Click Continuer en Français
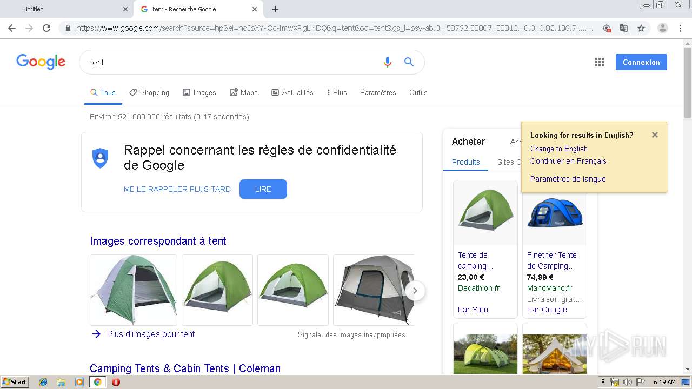This screenshot has height=389, width=692. pos(568,161)
